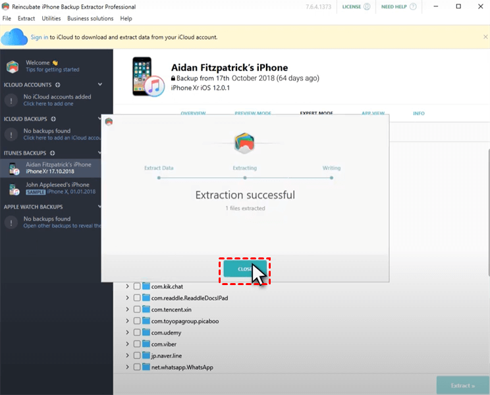Viewport: 490px width, 395px height.
Task: Click the com.udemy folder icon
Action: (x=146, y=332)
